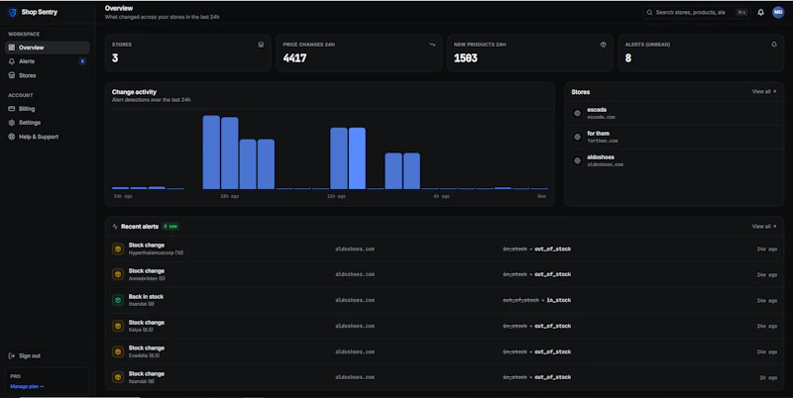The width and height of the screenshot is (793, 398).
Task: Click View all in the Stores panel
Action: [763, 91]
